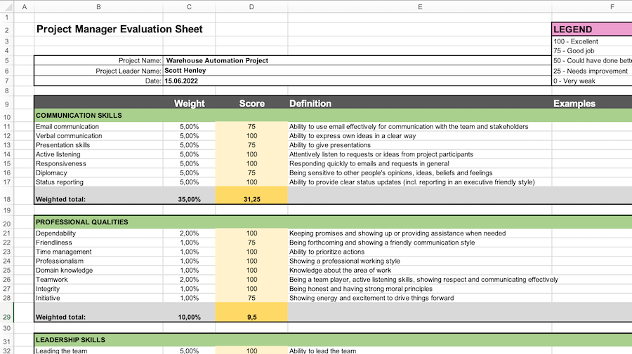632x354 pixels.
Task: Select the 'Presentation skills' cell
Action: click(x=99, y=145)
